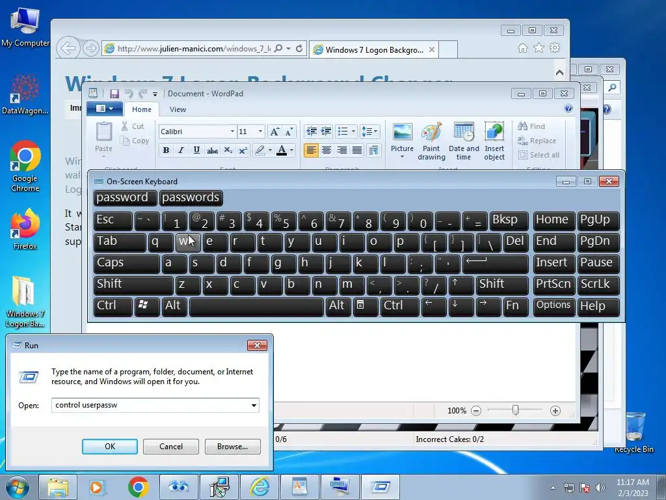Screen dimensions: 666x500
Task: Click Replace in WordPad editing group
Action: tap(537, 141)
